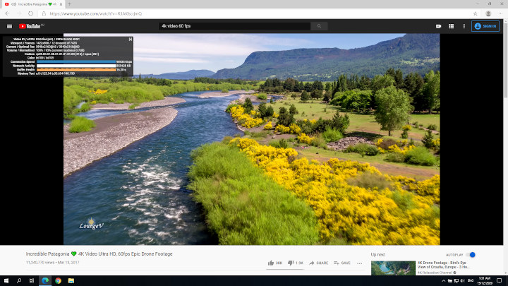Open Task View on the taskbar
Screen dimensions: 508x286
tap(32, 280)
